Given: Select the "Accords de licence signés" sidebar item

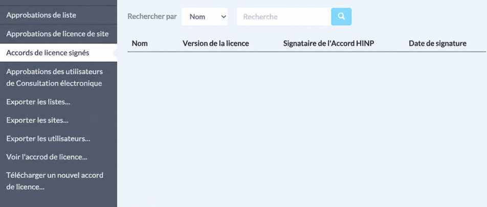Looking at the screenshot, I should tap(58, 53).
